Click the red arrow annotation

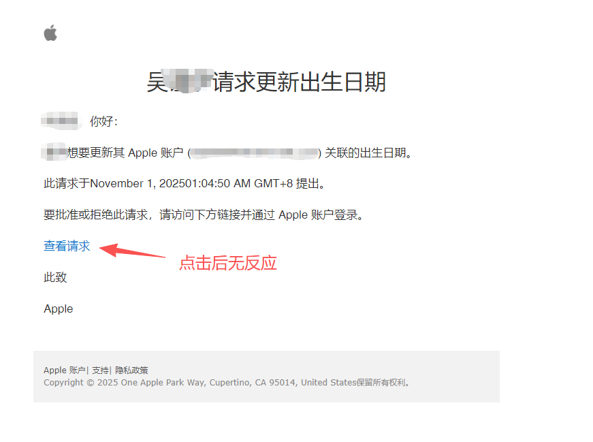(132, 251)
